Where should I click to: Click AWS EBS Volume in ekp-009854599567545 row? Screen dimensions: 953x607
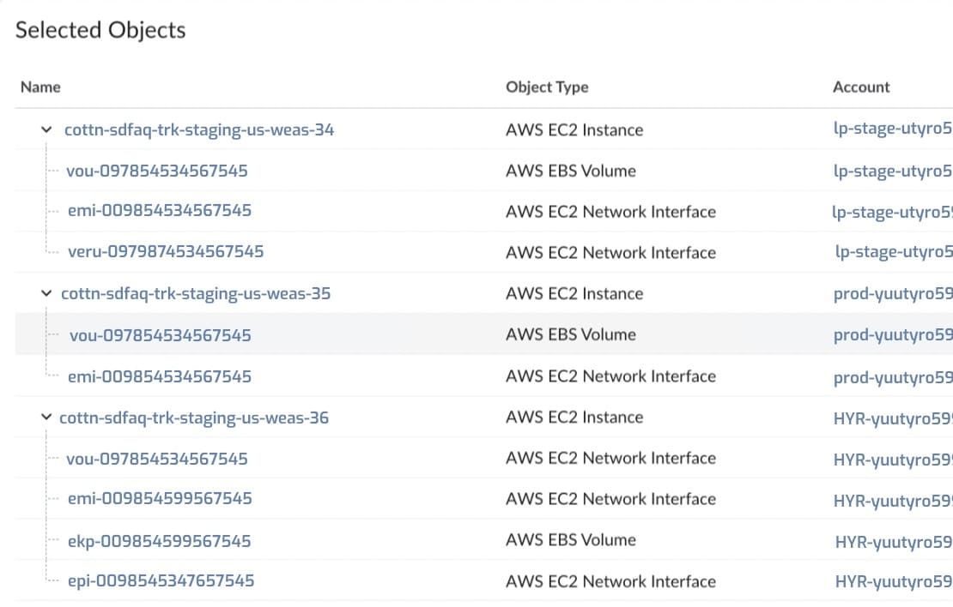tap(570, 539)
